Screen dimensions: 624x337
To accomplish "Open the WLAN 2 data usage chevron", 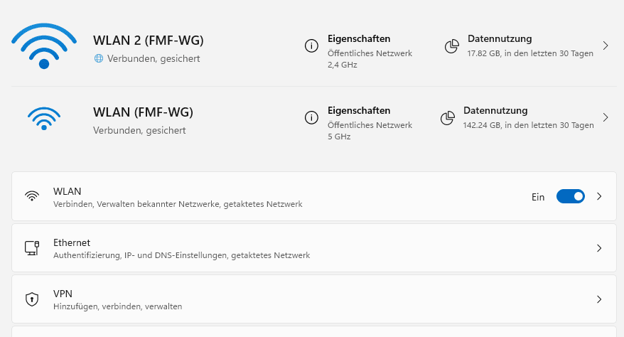I will click(606, 46).
